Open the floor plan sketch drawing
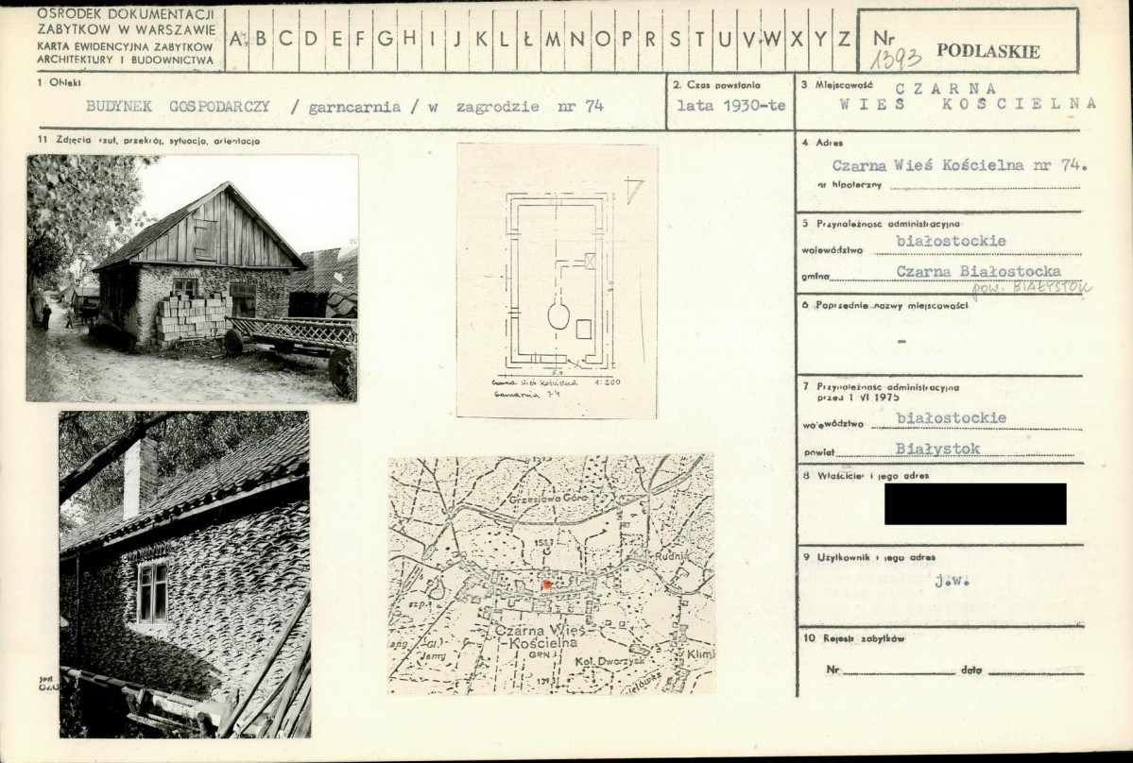1133x763 pixels. 558,280
